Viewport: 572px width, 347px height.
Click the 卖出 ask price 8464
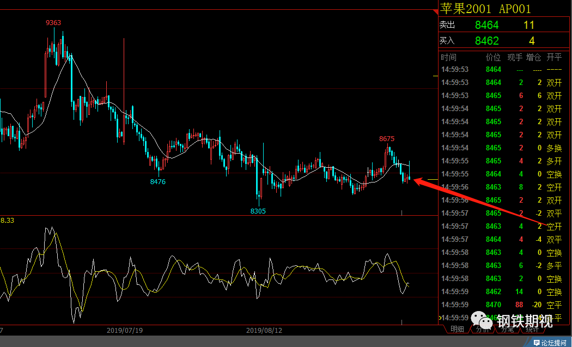pyautogui.click(x=486, y=25)
